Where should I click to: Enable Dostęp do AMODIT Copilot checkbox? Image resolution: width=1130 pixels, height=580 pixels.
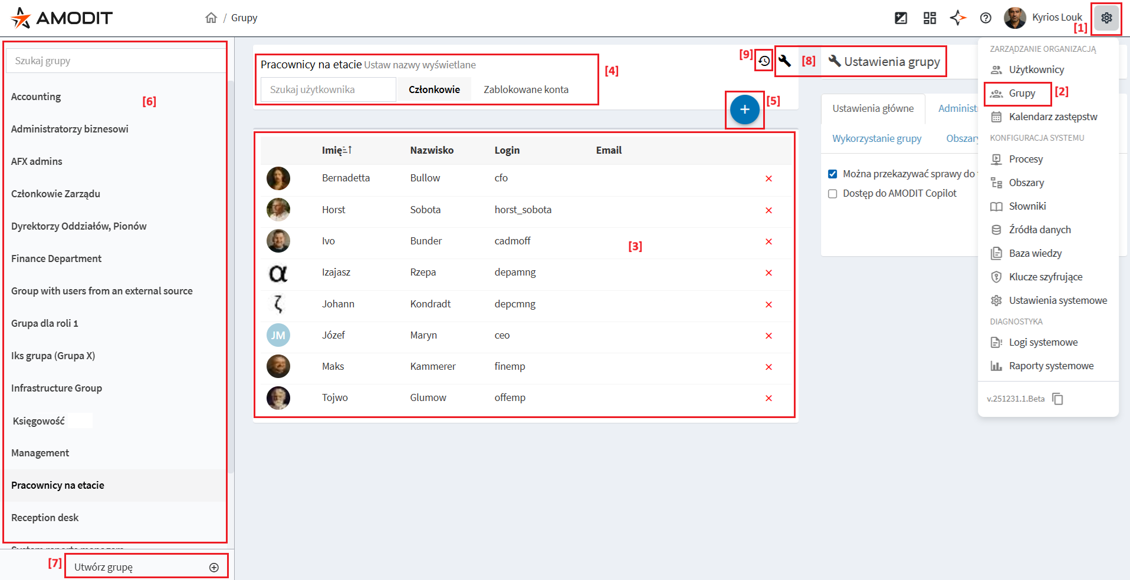[x=833, y=194]
